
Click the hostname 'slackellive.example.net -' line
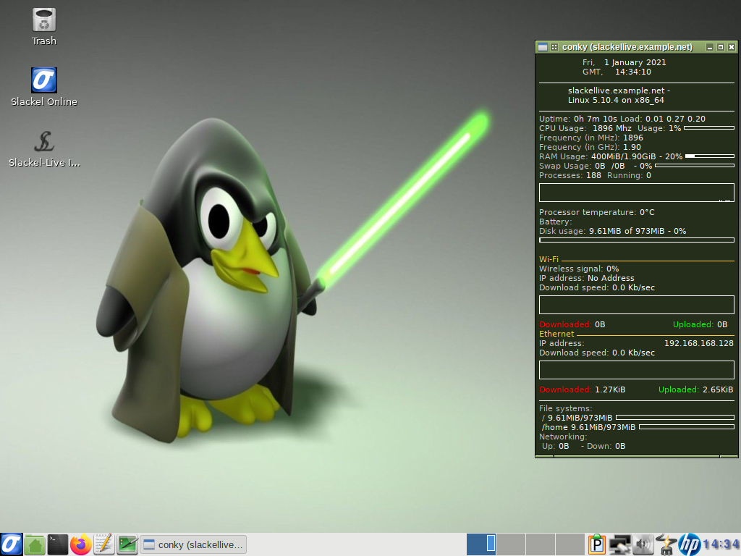tap(619, 90)
